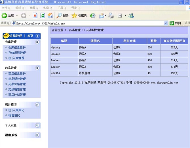
Task: Click the address URL input field
Action: [90, 23]
